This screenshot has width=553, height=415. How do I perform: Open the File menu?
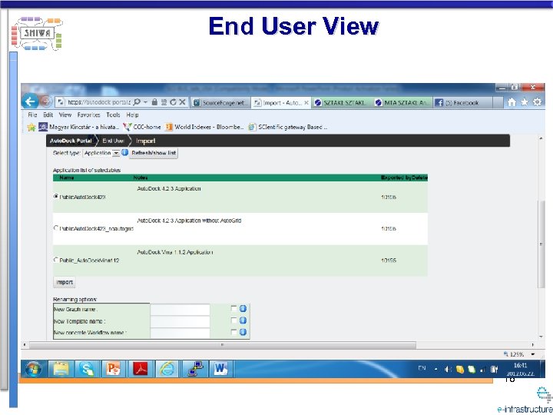[32, 115]
